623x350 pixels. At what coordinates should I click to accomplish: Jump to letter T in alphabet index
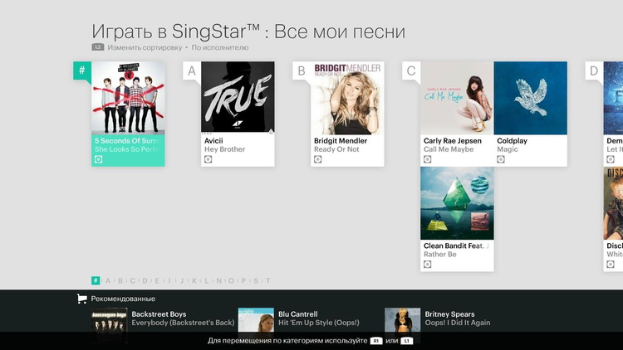(267, 281)
